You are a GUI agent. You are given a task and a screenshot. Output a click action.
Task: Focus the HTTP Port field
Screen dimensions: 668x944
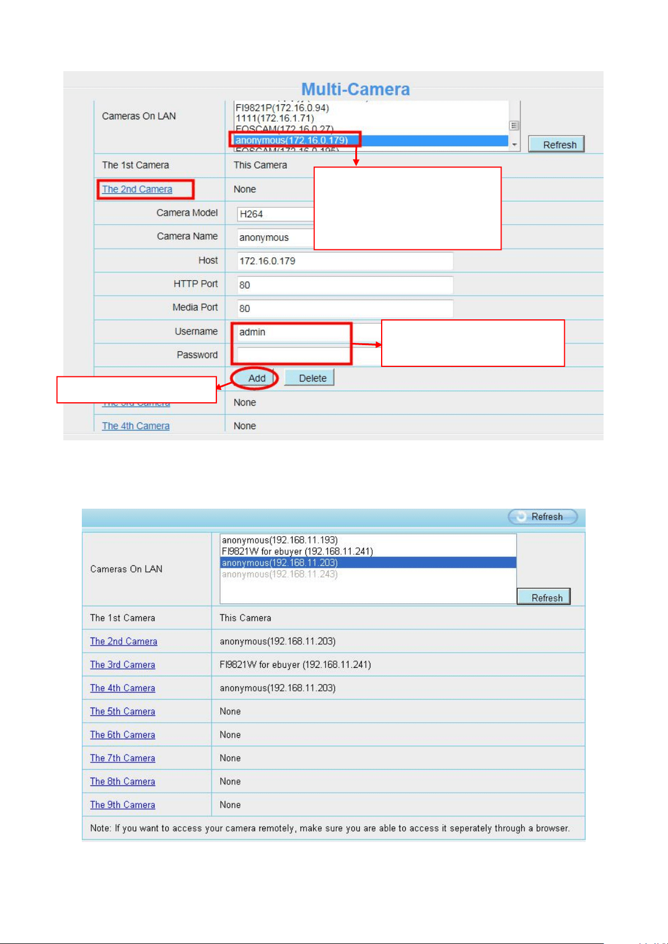point(345,285)
